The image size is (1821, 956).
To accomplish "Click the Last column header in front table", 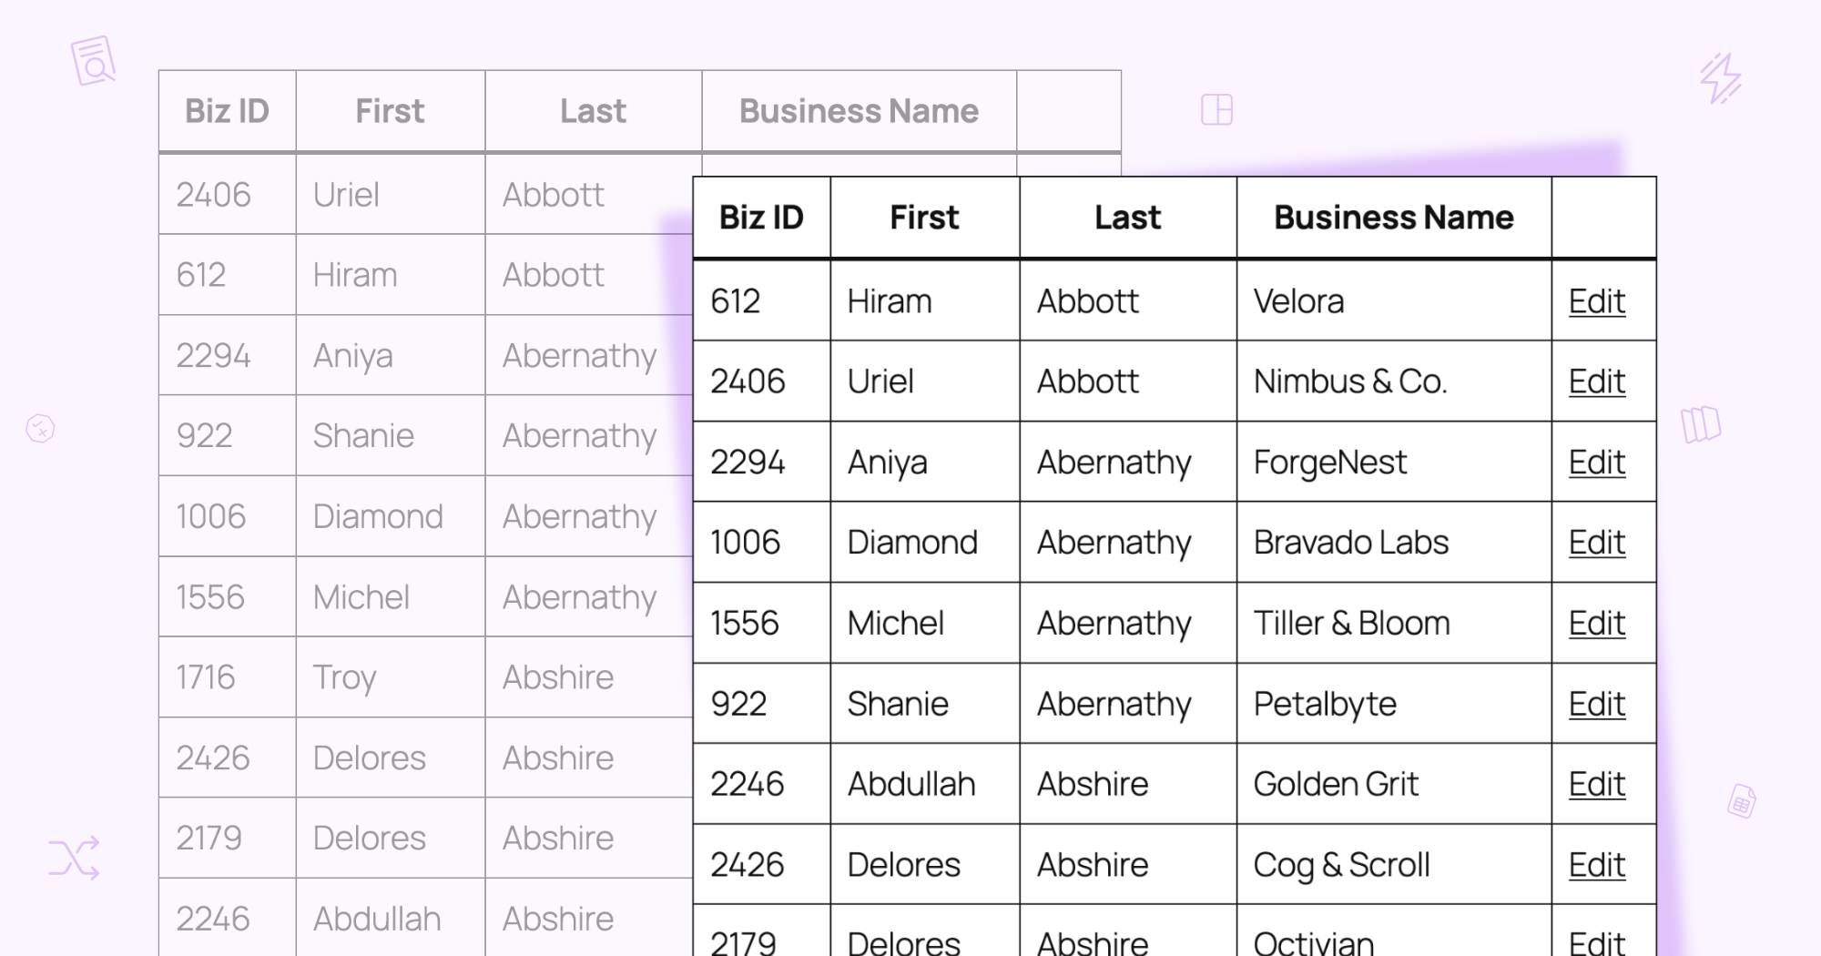I will (x=1127, y=218).
